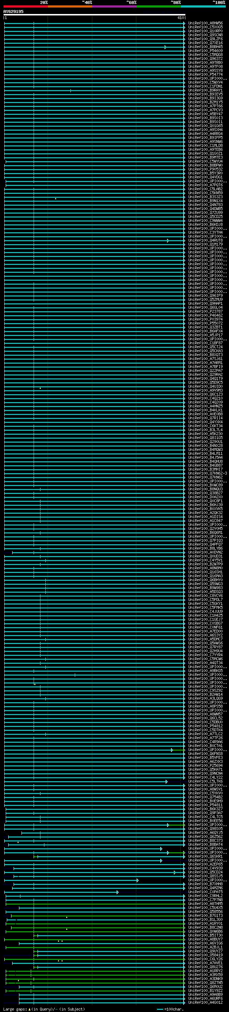
Task: Select label UniRef100_B4LM11
Action: tap(205, 453)
